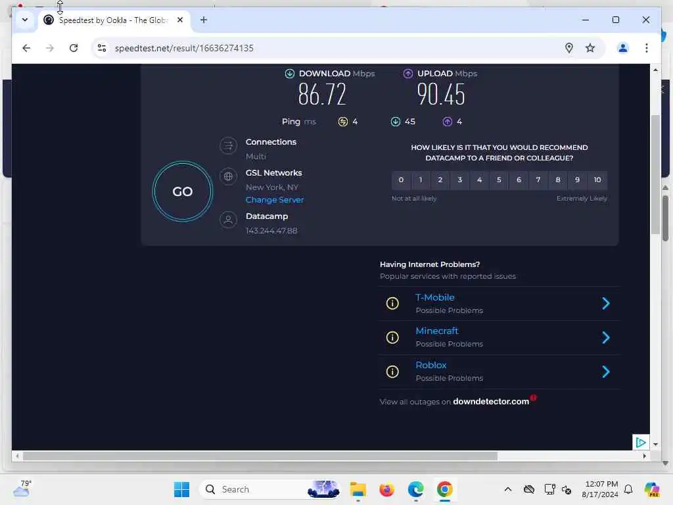Viewport: 673px width, 505px height.
Task: Select rating 6 in recommendation survey
Action: (519, 180)
